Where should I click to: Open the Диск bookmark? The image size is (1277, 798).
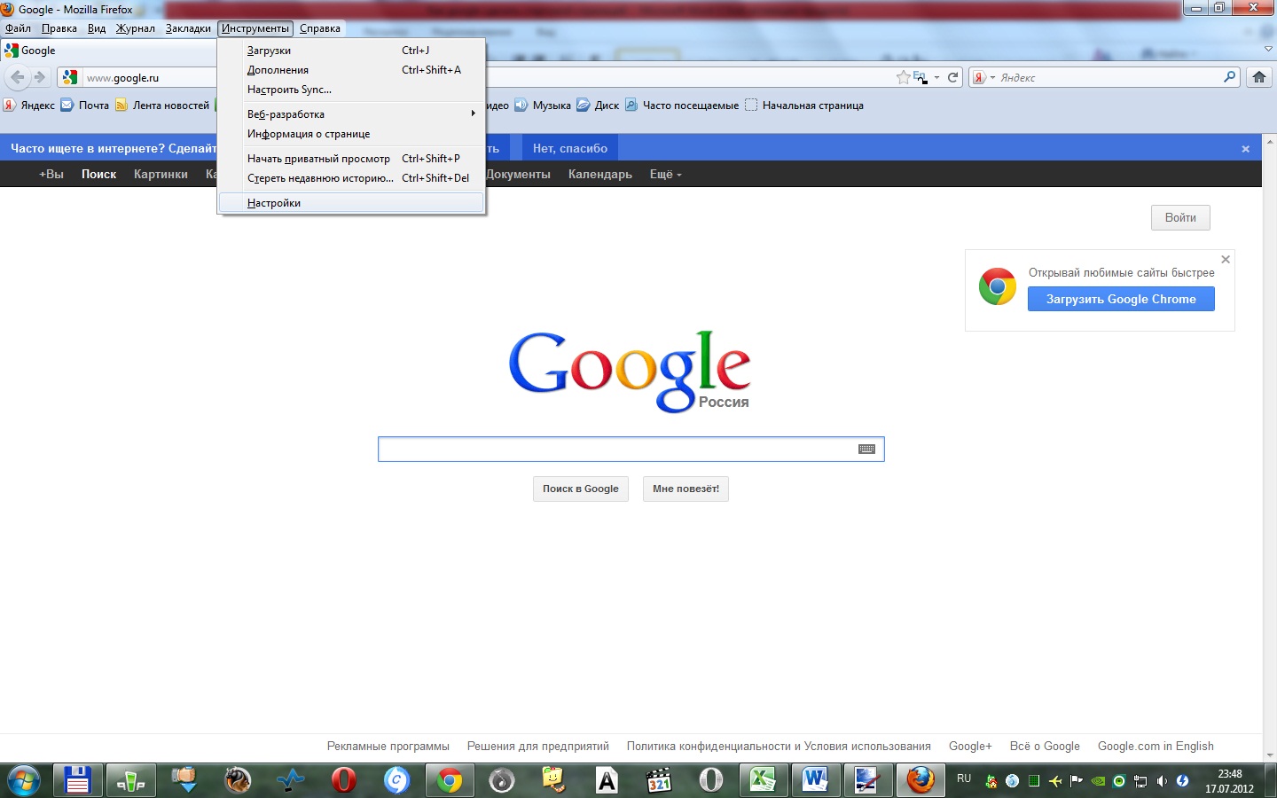point(599,106)
